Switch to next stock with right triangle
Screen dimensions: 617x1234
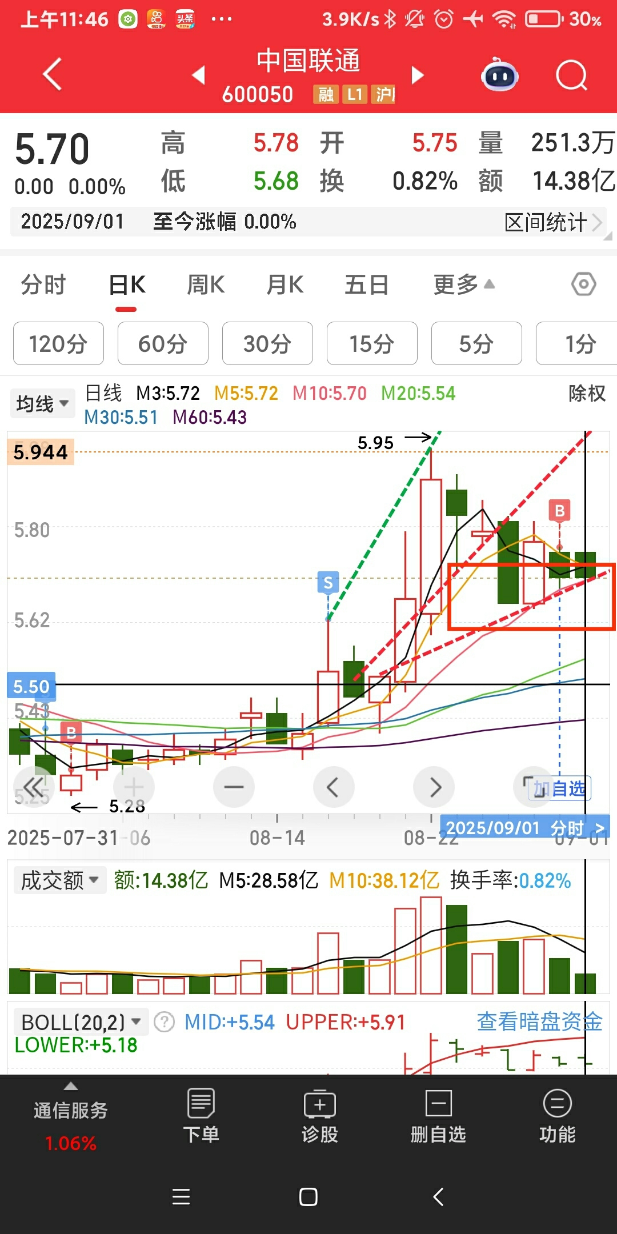tap(418, 75)
